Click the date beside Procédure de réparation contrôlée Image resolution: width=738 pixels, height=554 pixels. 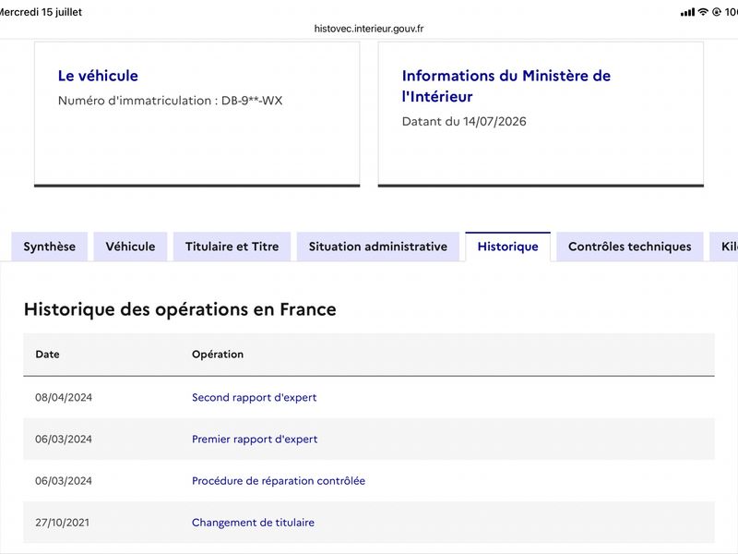click(64, 480)
